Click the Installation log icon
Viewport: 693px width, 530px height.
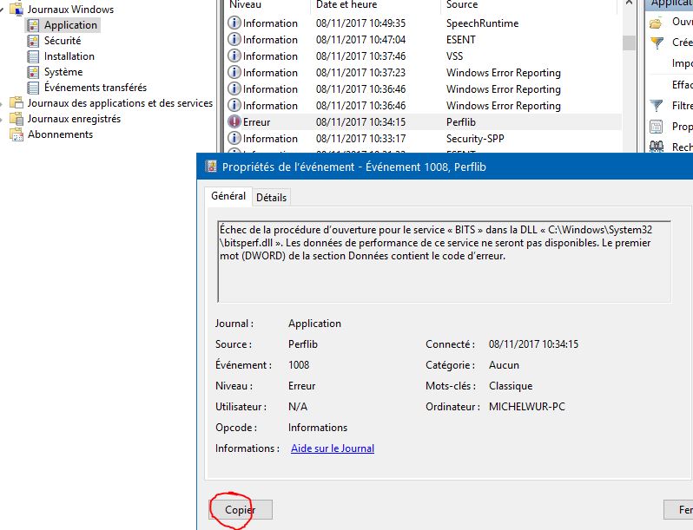[x=34, y=56]
